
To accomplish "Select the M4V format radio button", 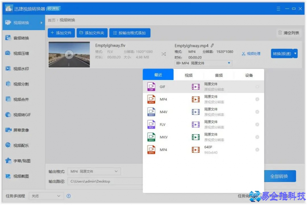I will 257,112.
